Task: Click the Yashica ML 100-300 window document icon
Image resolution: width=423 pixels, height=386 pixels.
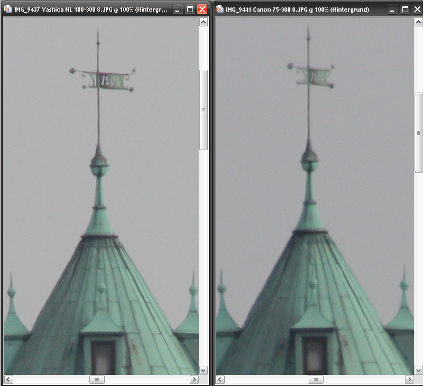Action: [x=8, y=10]
